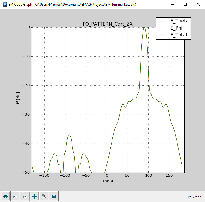Reset the plot with the Home icon
The image size is (205, 202).
pos(6,196)
